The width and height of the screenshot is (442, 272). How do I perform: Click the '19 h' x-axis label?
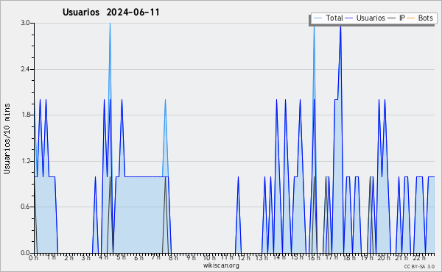(x=367, y=257)
